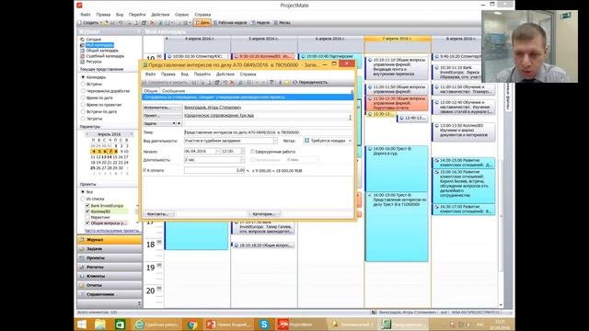Open Ресурсы in the journal list
Screen dimensions: 589x331
point(94,62)
